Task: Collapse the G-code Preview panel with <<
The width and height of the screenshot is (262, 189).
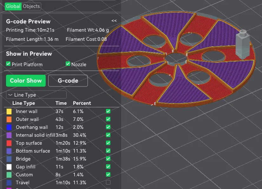Action: click(114, 21)
